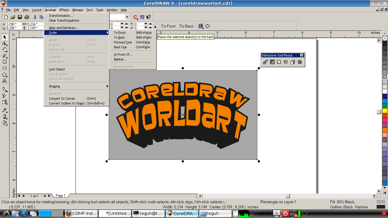This screenshot has width=388, height=218.
Task: Open the Effects menu
Action: [64, 10]
